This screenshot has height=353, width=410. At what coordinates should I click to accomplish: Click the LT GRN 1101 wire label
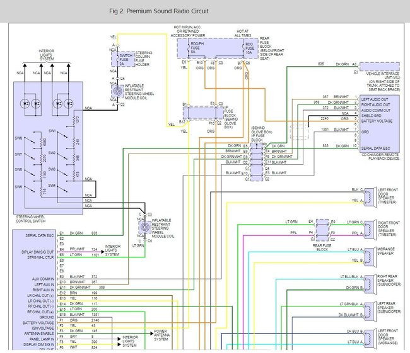tap(84, 255)
